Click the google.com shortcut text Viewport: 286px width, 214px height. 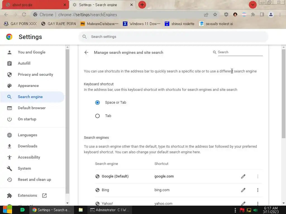pyautogui.click(x=164, y=176)
